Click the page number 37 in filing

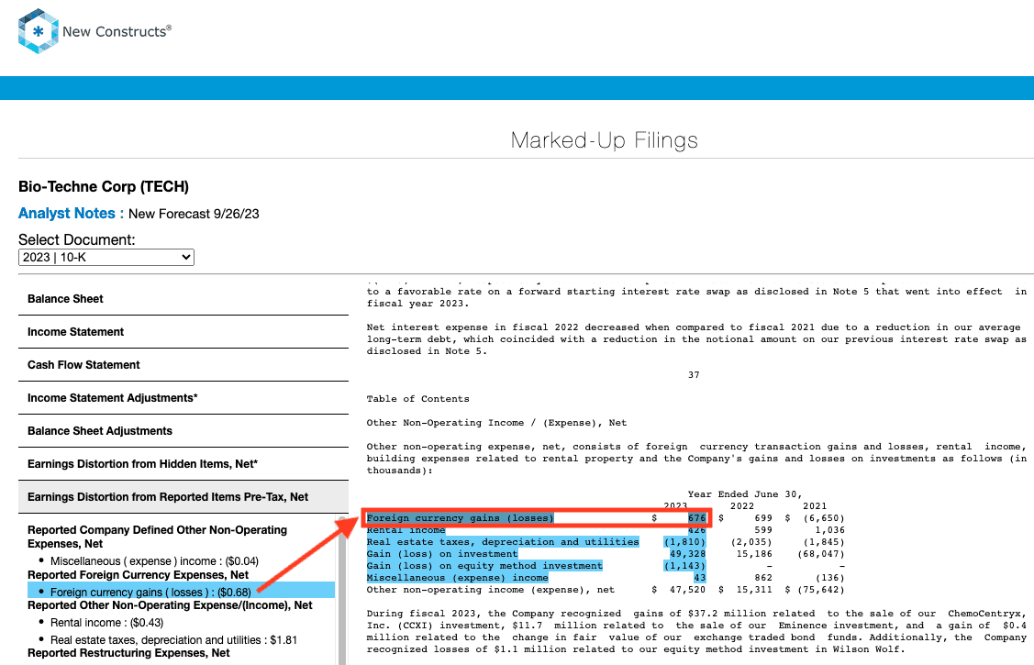point(694,375)
